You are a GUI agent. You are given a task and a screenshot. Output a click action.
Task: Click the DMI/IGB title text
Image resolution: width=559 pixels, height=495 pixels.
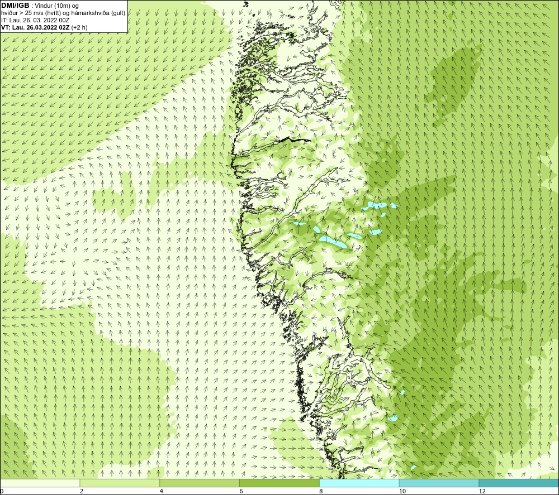[15, 6]
